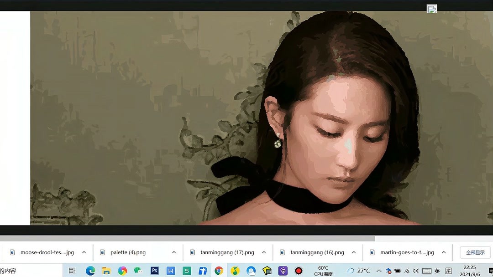Viewport: 493px width, 277px height.
Task: Open QQ Music from the taskbar
Action: click(235, 270)
